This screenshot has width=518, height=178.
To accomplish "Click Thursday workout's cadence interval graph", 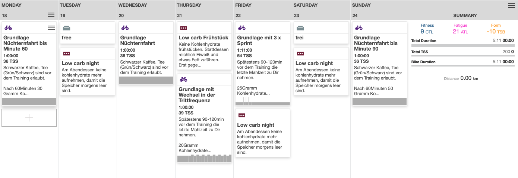I will pyautogui.click(x=204, y=158).
